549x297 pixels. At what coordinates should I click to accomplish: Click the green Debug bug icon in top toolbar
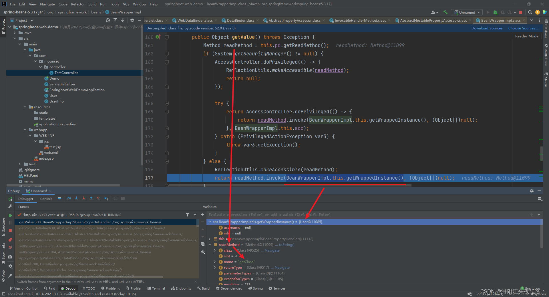[x=495, y=12]
